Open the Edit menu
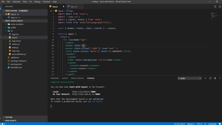Image resolution: width=222 pixels, height=125 pixels. pos(8,1)
